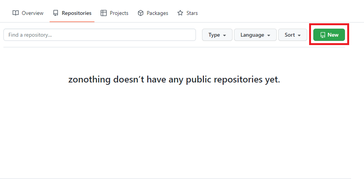Create a repository with the New button

pos(329,35)
